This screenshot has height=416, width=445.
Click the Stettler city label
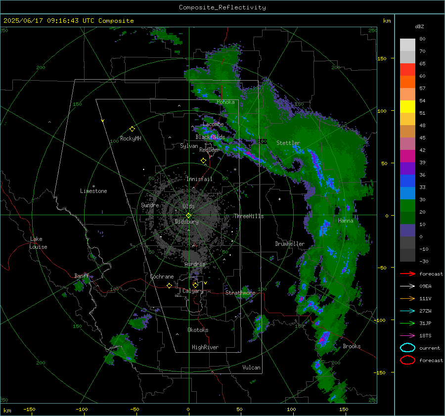tap(288, 143)
